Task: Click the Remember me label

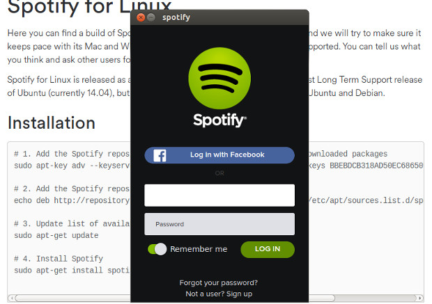Action: click(x=199, y=249)
